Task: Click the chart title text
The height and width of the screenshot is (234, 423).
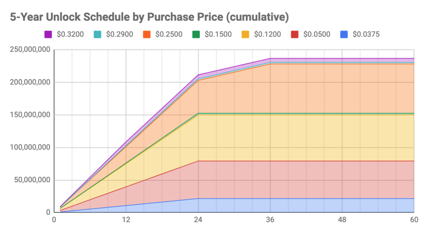Action: tap(150, 17)
